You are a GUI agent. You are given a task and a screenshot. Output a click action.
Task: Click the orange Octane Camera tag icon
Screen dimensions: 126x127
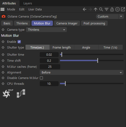(x=4, y=16)
